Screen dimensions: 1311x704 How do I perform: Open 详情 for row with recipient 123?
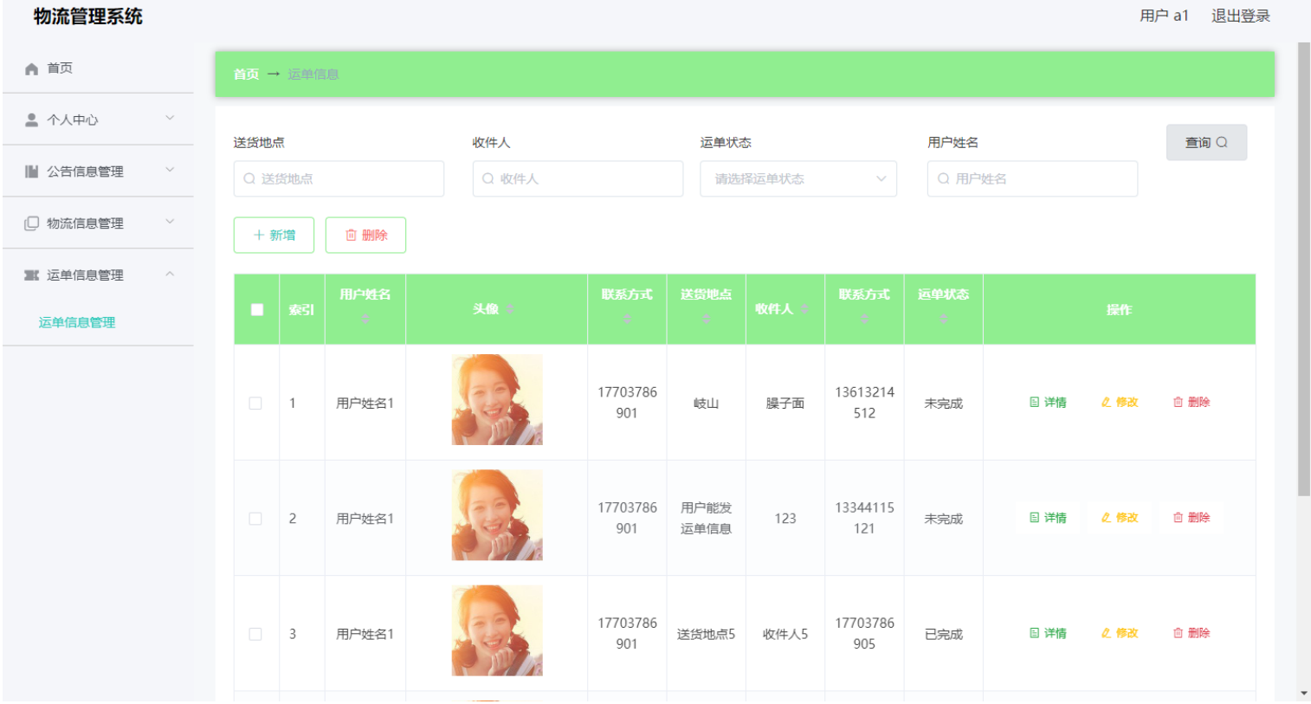(x=1048, y=518)
